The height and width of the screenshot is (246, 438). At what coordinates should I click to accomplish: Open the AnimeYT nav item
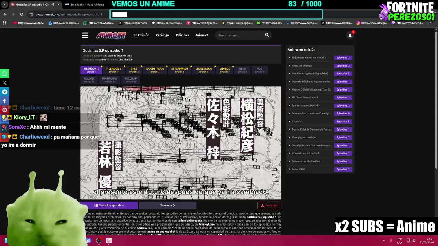(202, 35)
